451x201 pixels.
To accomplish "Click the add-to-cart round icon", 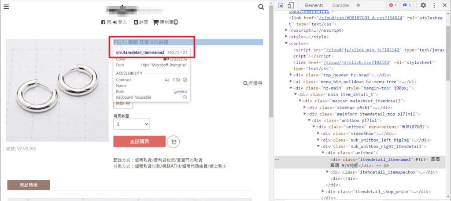I will pyautogui.click(x=174, y=141).
